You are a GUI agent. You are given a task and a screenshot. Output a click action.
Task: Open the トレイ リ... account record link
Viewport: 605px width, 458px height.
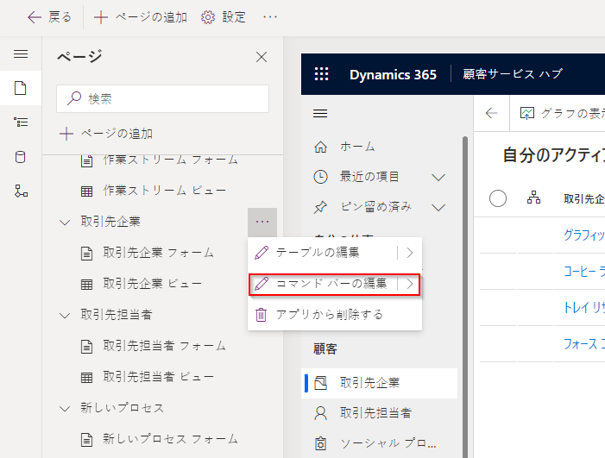(584, 307)
